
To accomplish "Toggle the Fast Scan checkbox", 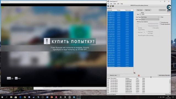I will (137, 32).
